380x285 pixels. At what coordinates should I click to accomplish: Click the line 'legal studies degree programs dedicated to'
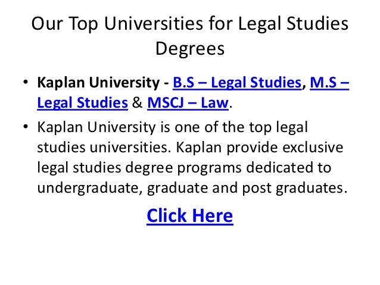click(184, 168)
